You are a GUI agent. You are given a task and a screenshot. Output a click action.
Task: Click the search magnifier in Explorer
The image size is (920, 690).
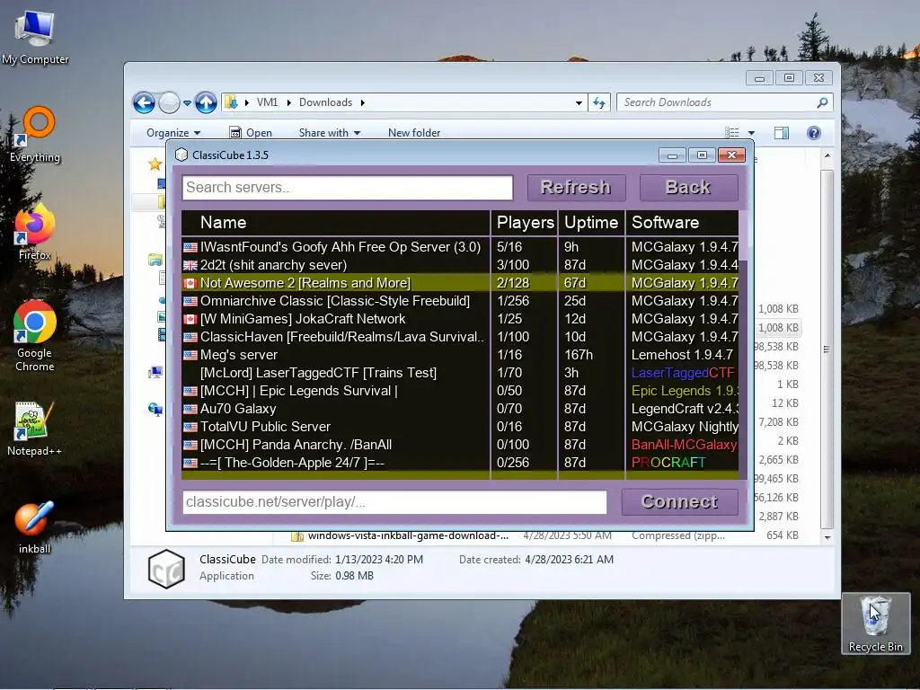pyautogui.click(x=823, y=102)
